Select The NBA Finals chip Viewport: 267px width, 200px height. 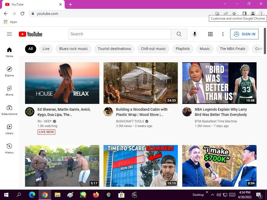pyautogui.click(x=232, y=49)
